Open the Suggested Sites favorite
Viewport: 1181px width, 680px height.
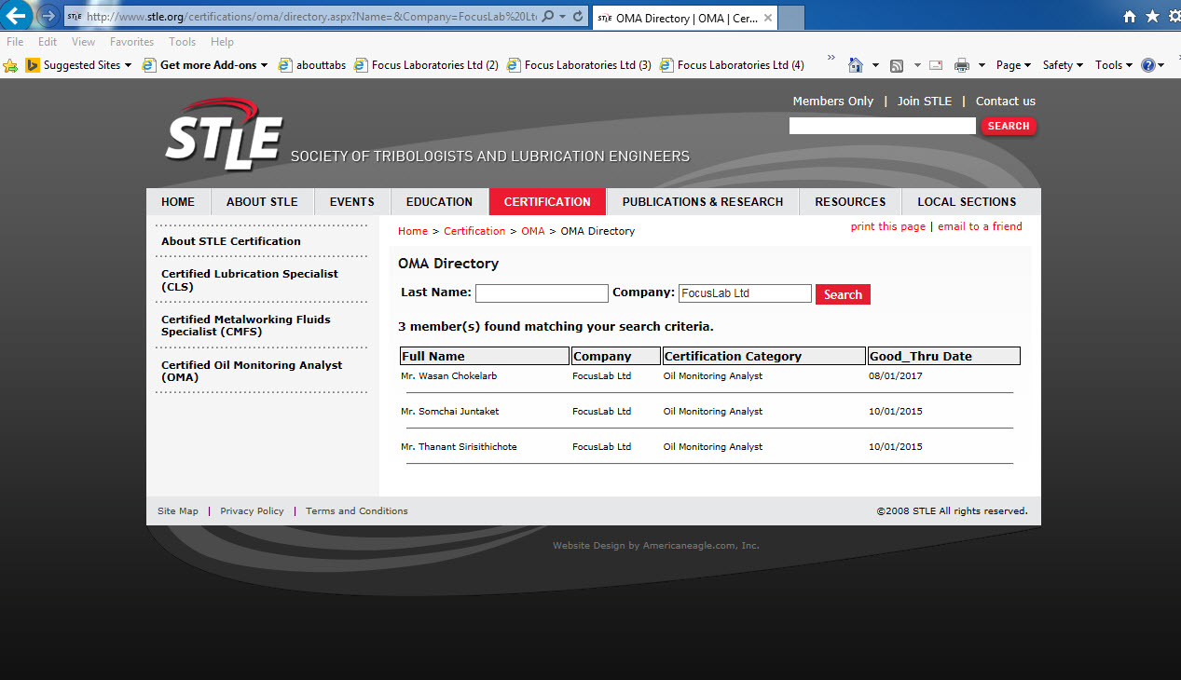coord(78,65)
